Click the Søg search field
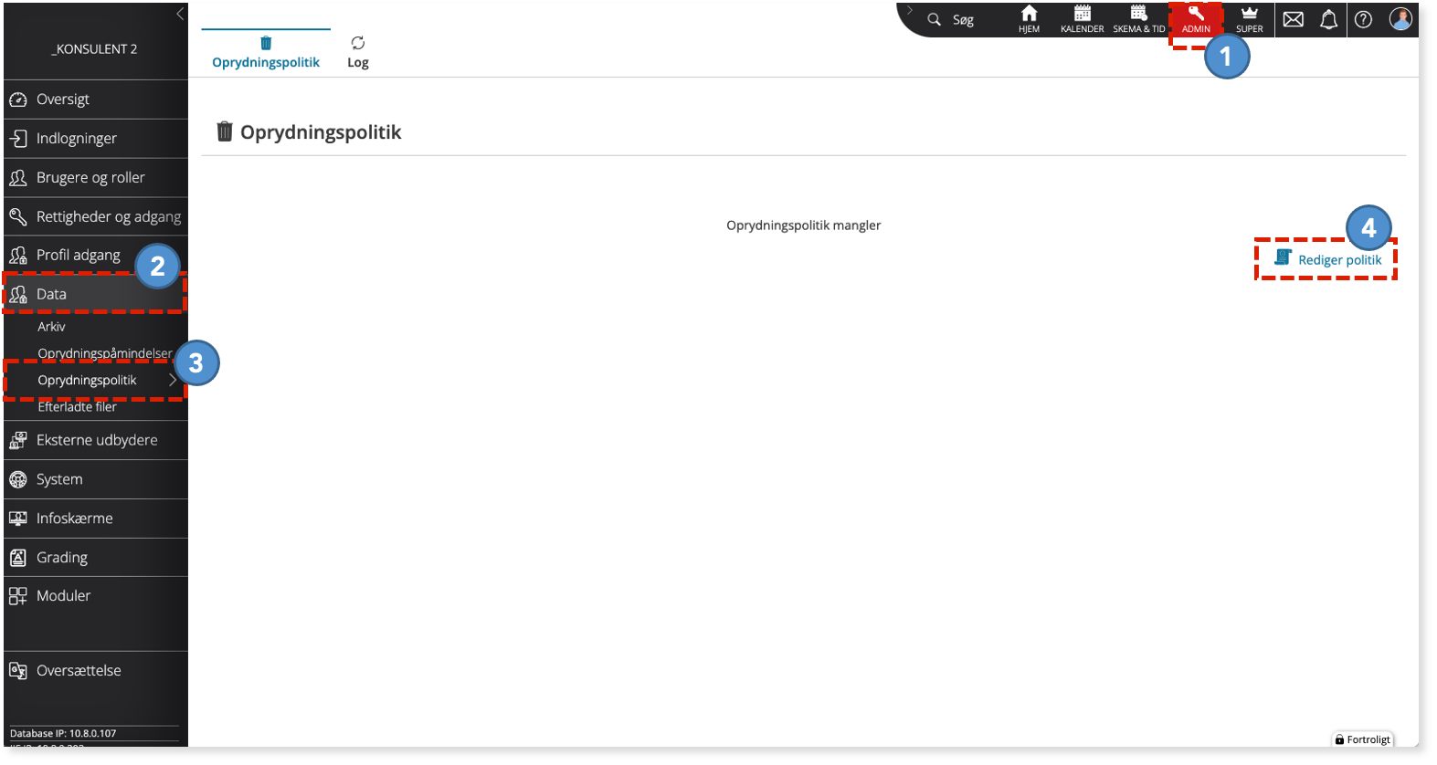 tap(953, 19)
